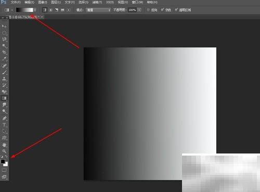Select the Smudge/Blur tool
This screenshot has height=192, width=260.
tap(4, 105)
